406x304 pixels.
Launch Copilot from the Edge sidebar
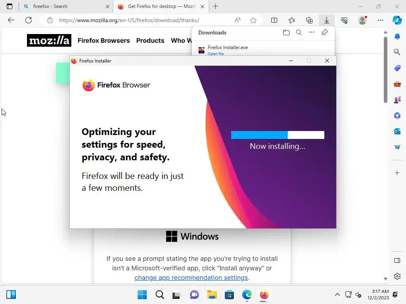pyautogui.click(x=397, y=20)
